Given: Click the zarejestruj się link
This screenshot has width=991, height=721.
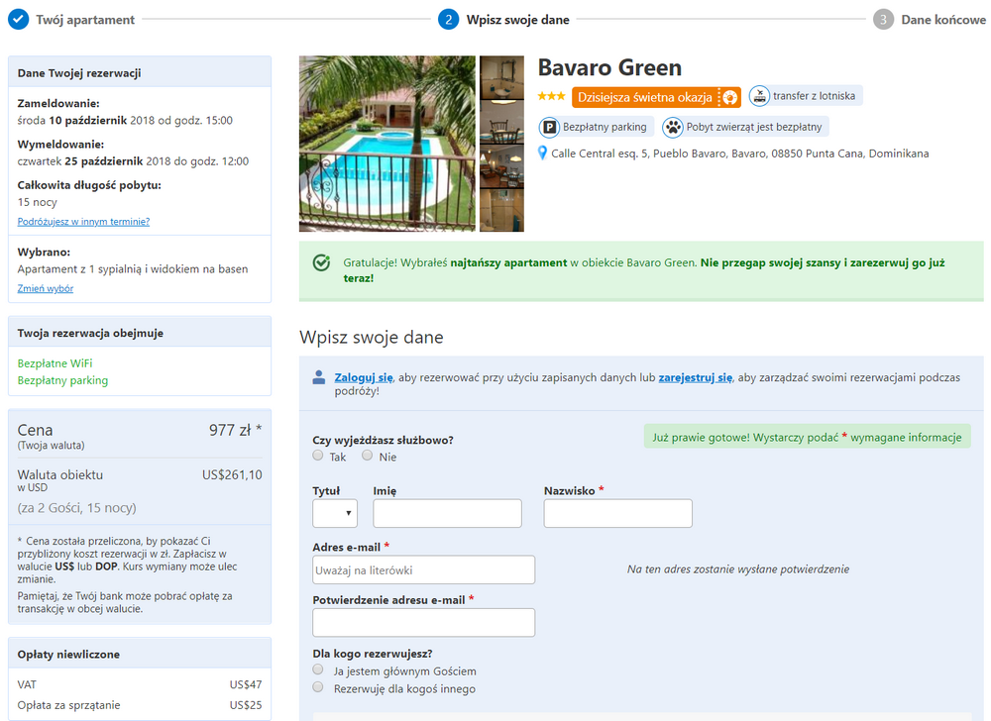Looking at the screenshot, I should 696,377.
